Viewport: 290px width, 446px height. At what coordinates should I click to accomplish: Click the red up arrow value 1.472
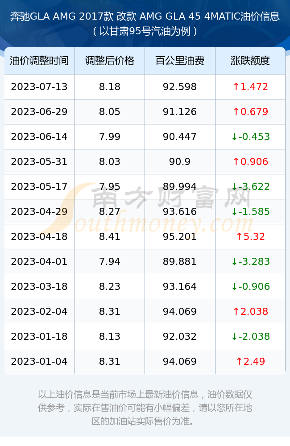(x=250, y=87)
